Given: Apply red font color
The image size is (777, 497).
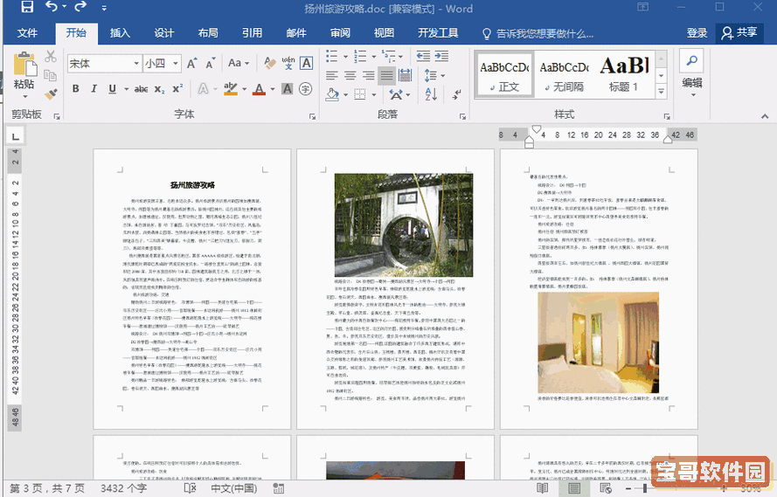Looking at the screenshot, I should coord(259,89).
